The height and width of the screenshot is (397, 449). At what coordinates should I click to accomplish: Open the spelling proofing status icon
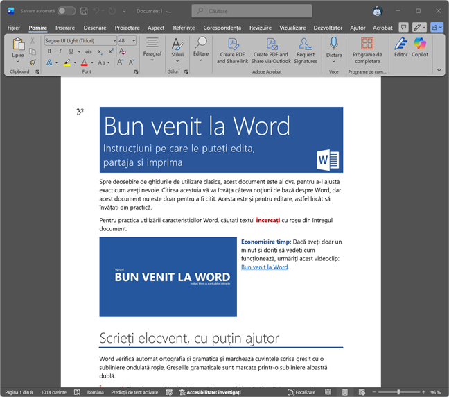[77, 392]
